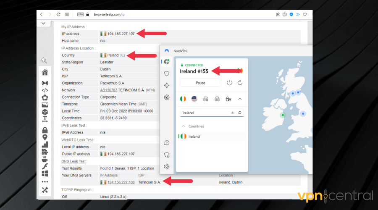Screen dimensions: 378x210
Task: Take a snapshot with the camera icon
Action: tap(285, 14)
